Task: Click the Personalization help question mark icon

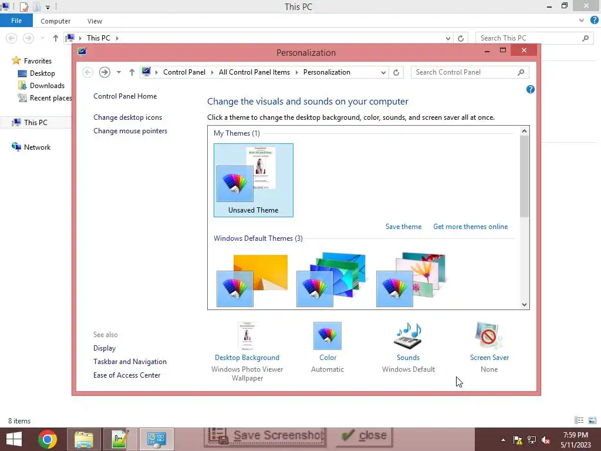Action: point(531,89)
